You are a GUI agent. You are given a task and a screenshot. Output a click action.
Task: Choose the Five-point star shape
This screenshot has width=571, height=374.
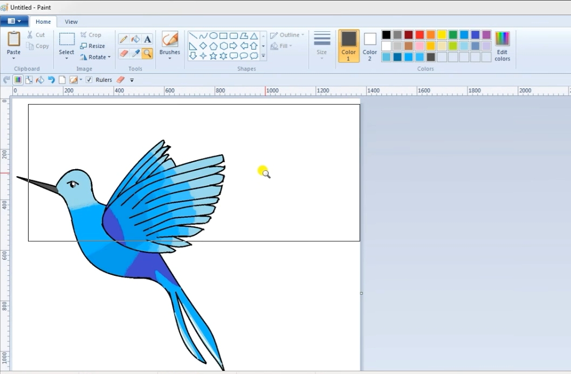coord(214,56)
